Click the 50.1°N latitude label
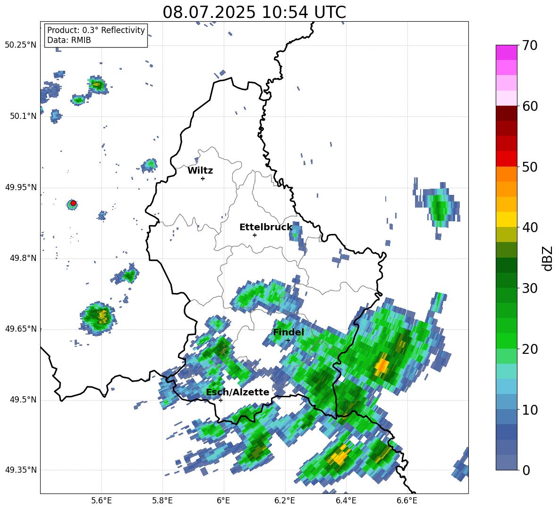 coord(23,116)
